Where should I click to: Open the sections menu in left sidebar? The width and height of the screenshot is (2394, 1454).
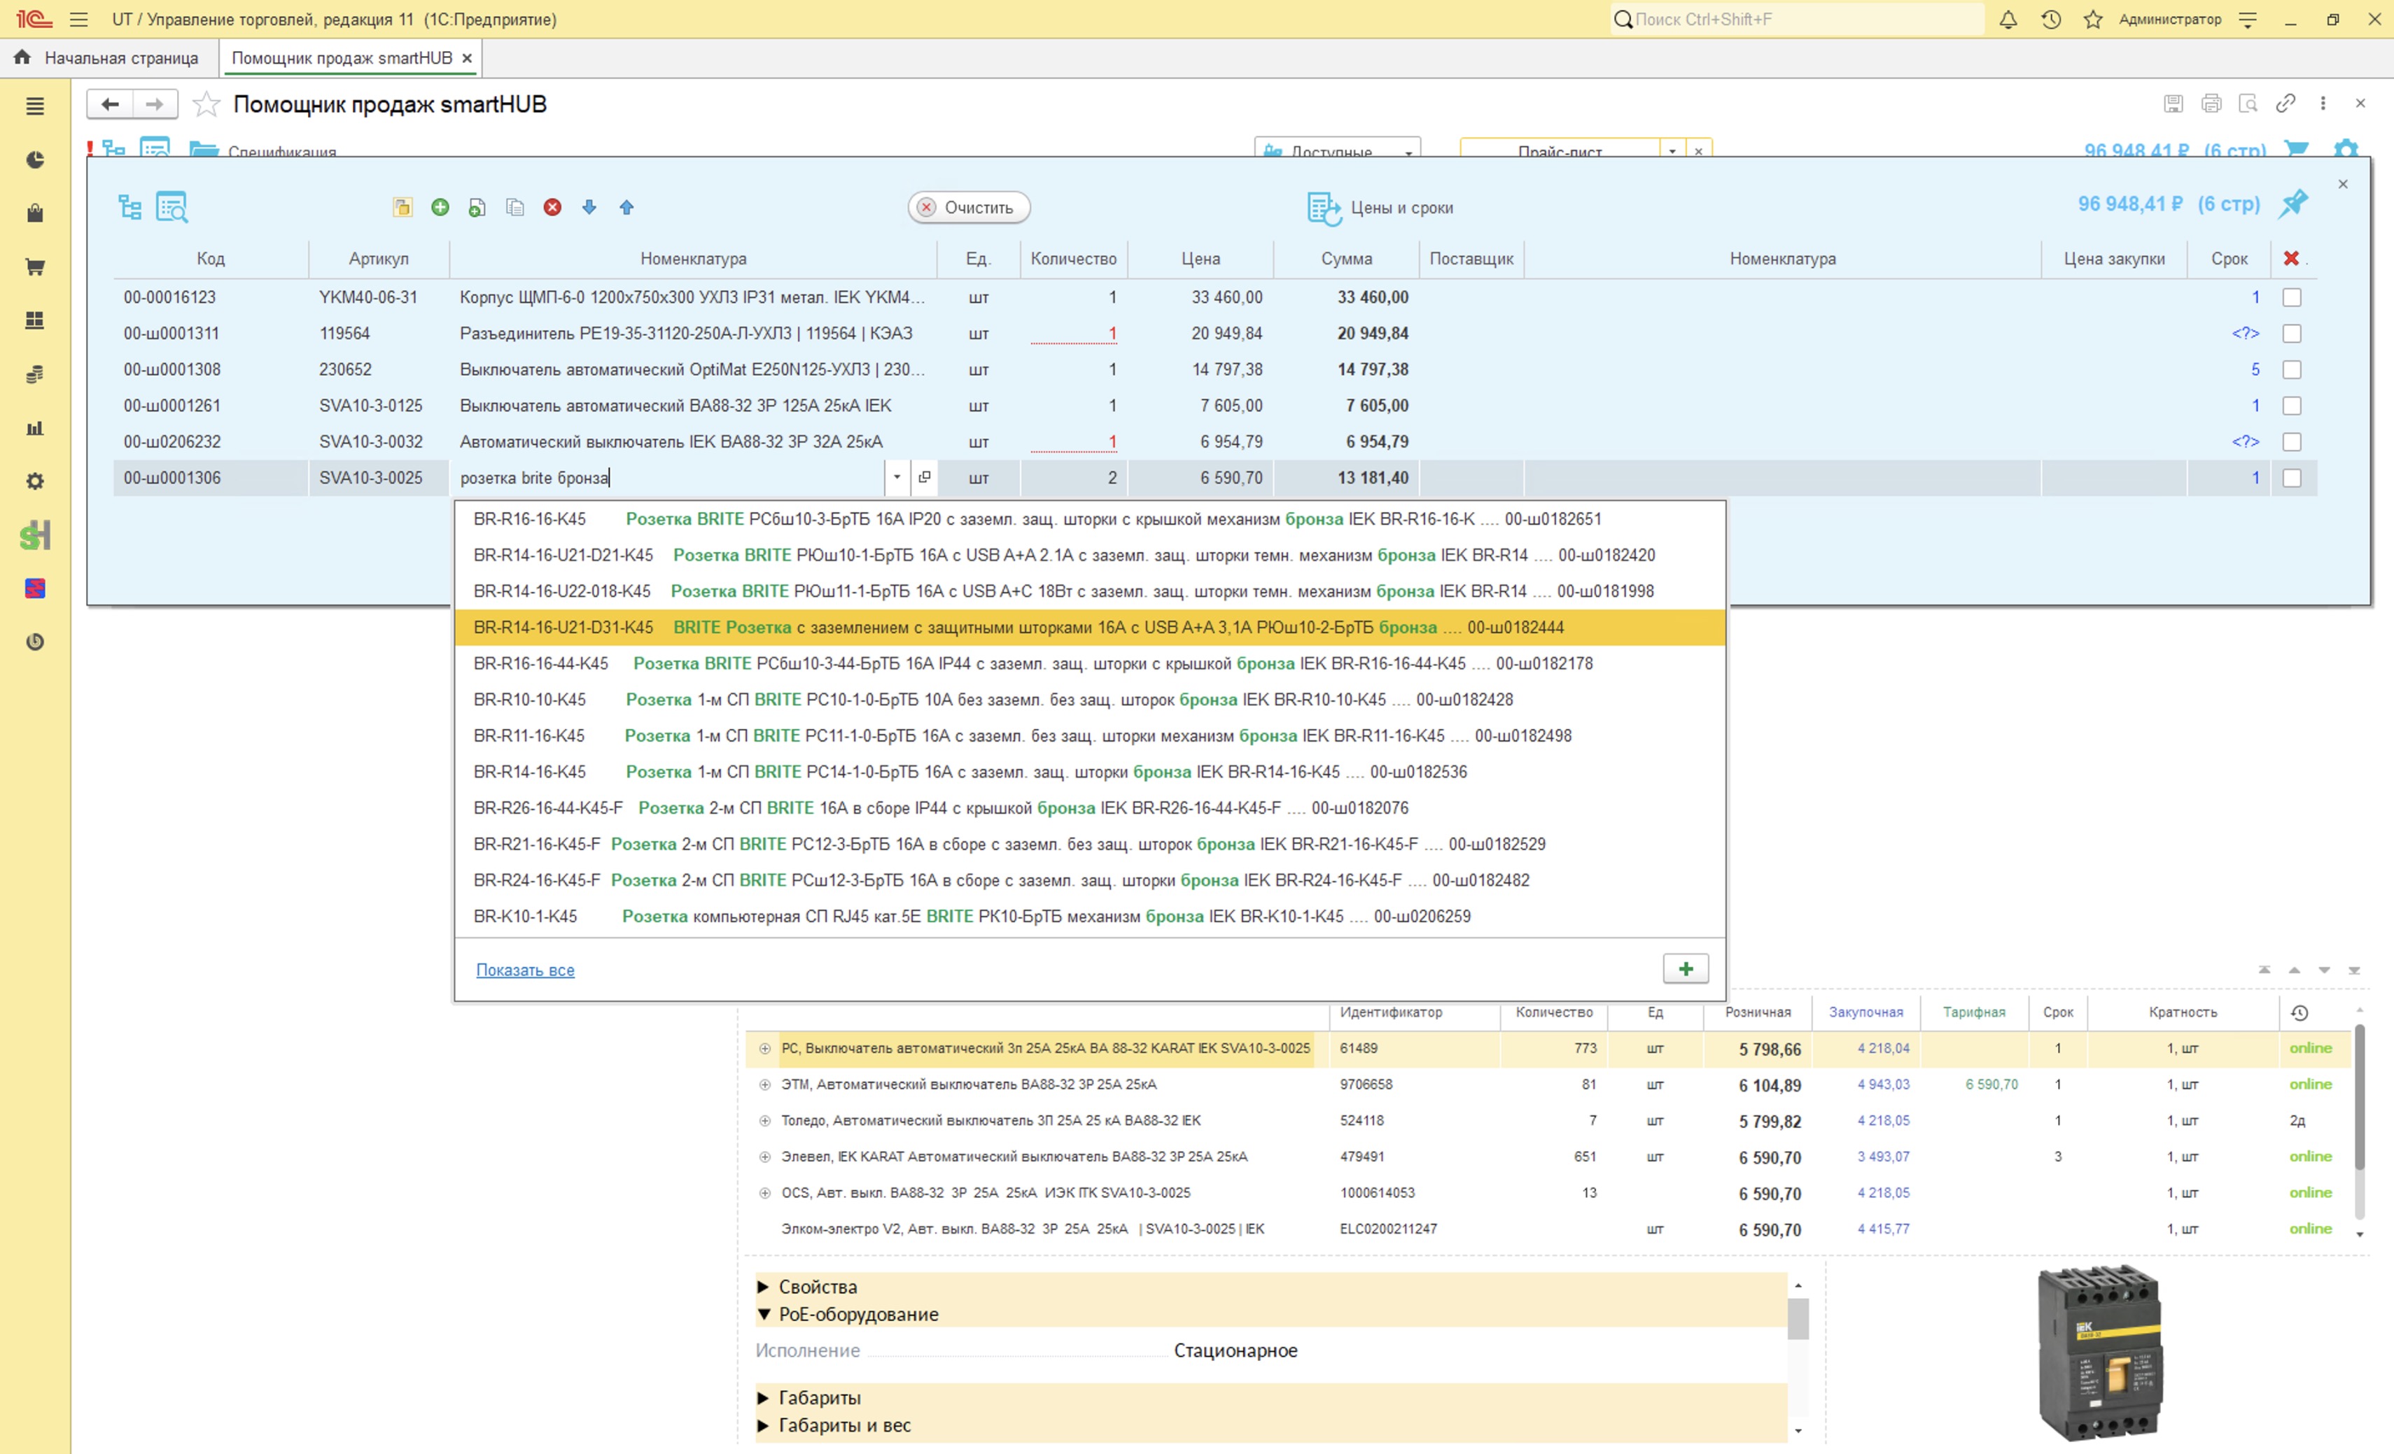point(35,106)
